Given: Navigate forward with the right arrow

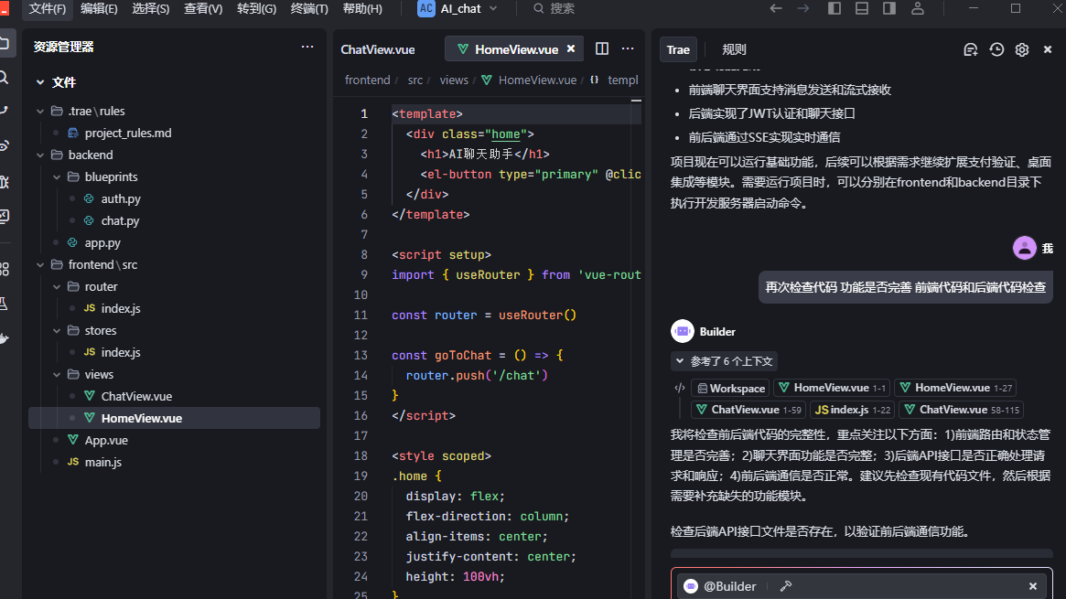Looking at the screenshot, I should [803, 9].
